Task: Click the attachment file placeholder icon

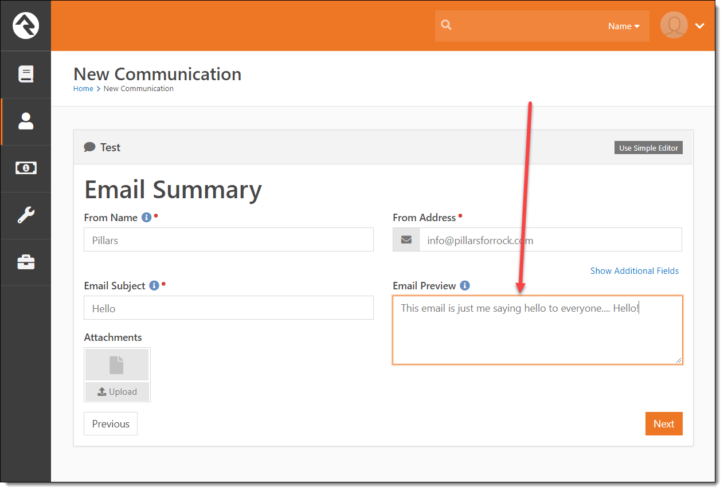Action: 117,365
